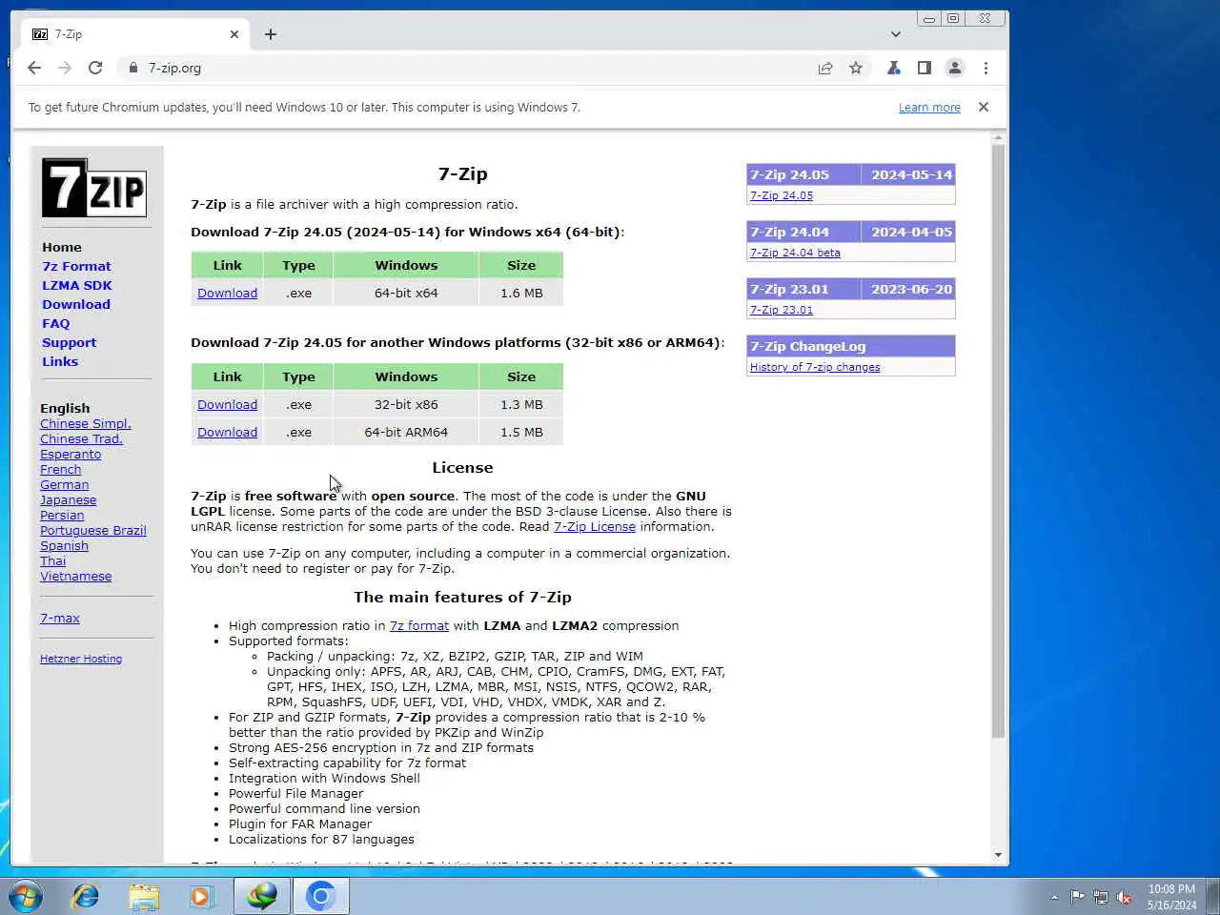This screenshot has width=1220, height=915.
Task: Switch language to Spanish
Action: tap(64, 546)
